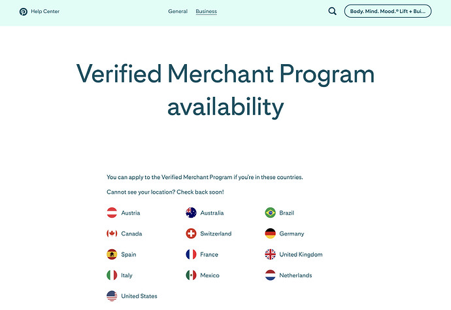Screen dimensions: 451x310
Task: Click the Pinterest logo icon
Action: coord(24,12)
